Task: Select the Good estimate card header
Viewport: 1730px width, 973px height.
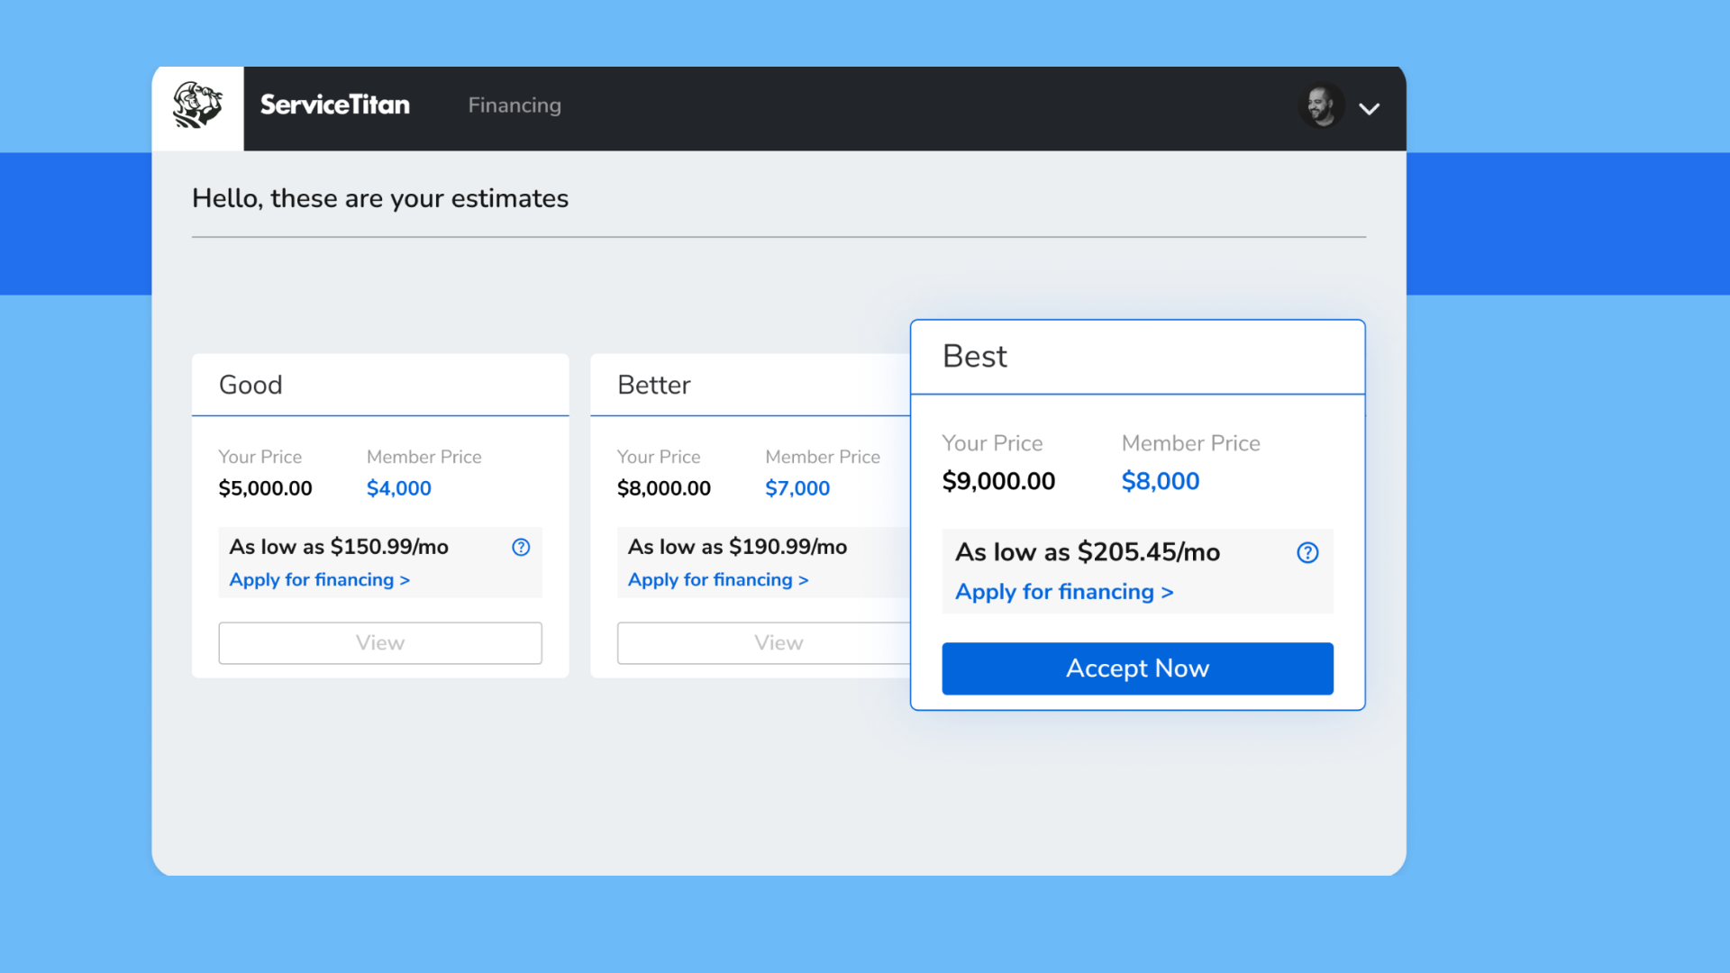Action: [x=250, y=385]
